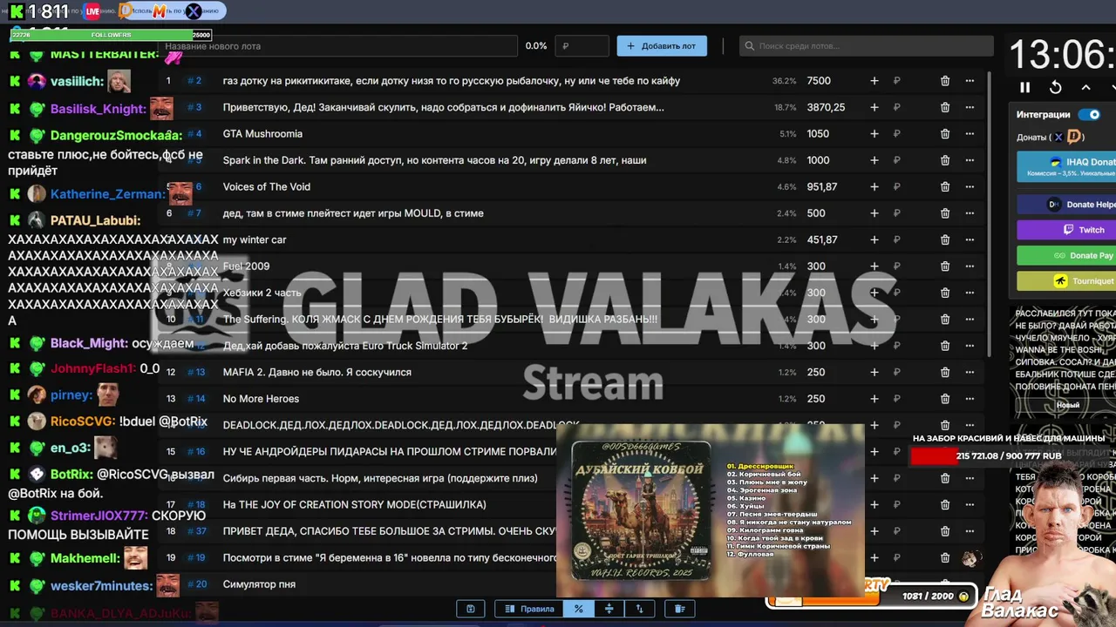
Task: Click the green followers progress bar
Action: point(110,35)
